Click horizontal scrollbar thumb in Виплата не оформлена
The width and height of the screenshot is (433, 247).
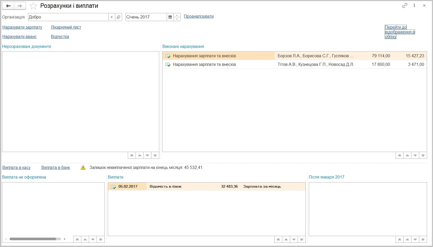coord(33,239)
